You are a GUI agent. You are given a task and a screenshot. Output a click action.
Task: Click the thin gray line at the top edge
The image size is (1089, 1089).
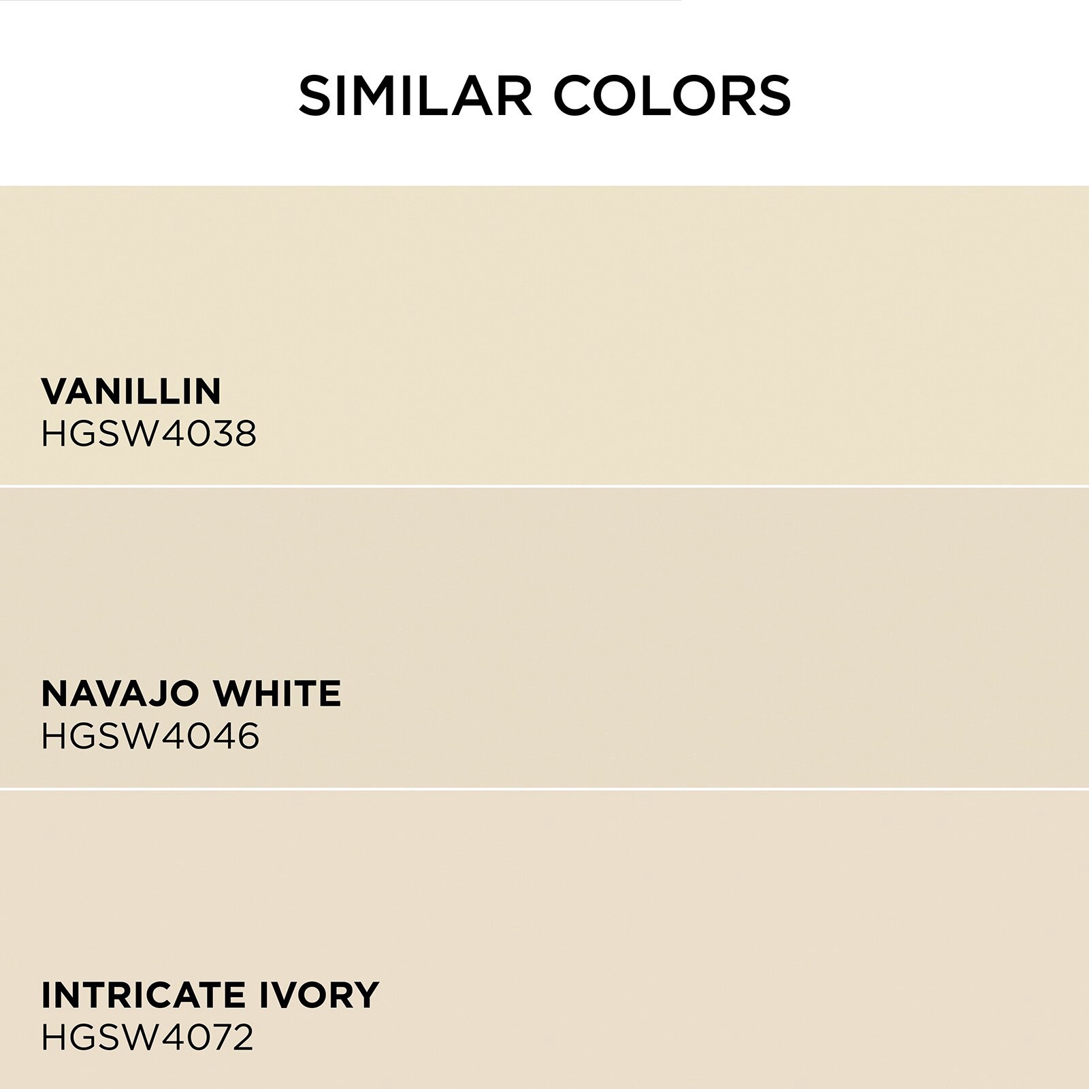(x=340, y=1)
